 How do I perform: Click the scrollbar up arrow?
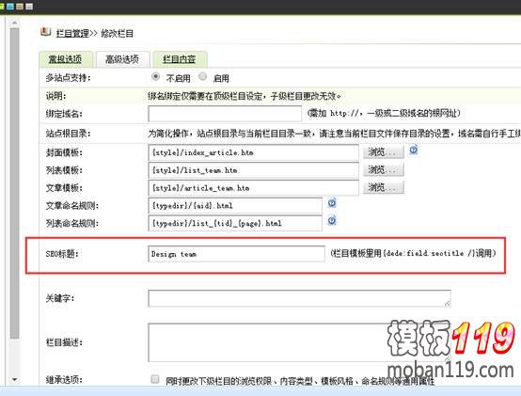point(14,23)
